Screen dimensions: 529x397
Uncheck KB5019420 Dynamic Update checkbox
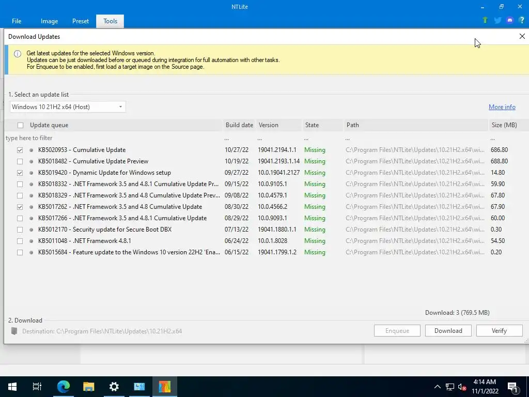pyautogui.click(x=20, y=173)
